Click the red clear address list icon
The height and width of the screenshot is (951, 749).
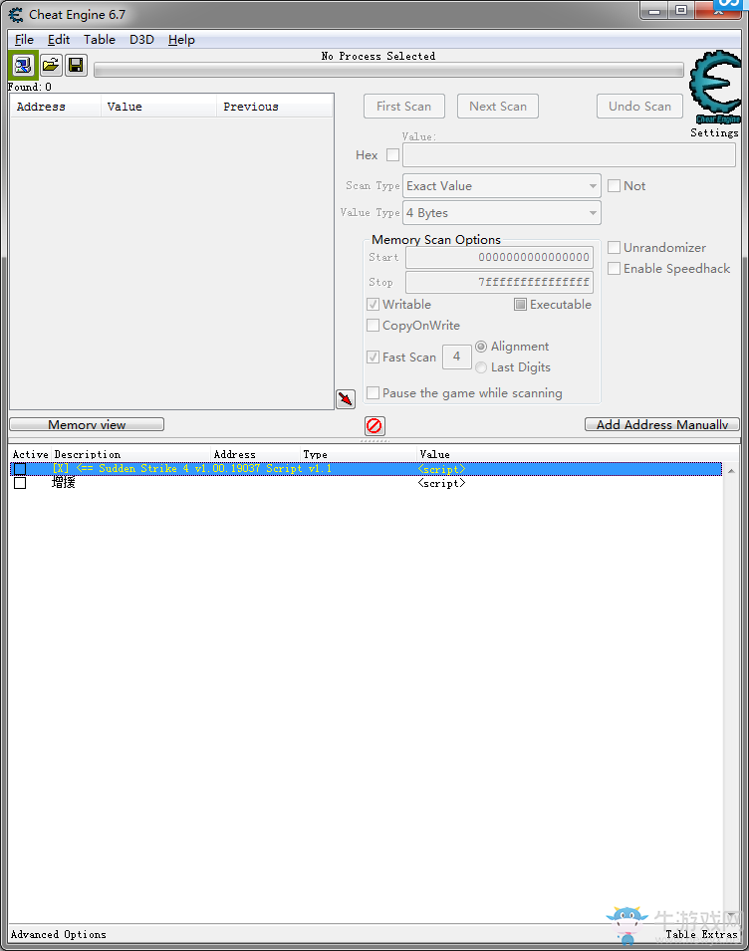[x=374, y=426]
